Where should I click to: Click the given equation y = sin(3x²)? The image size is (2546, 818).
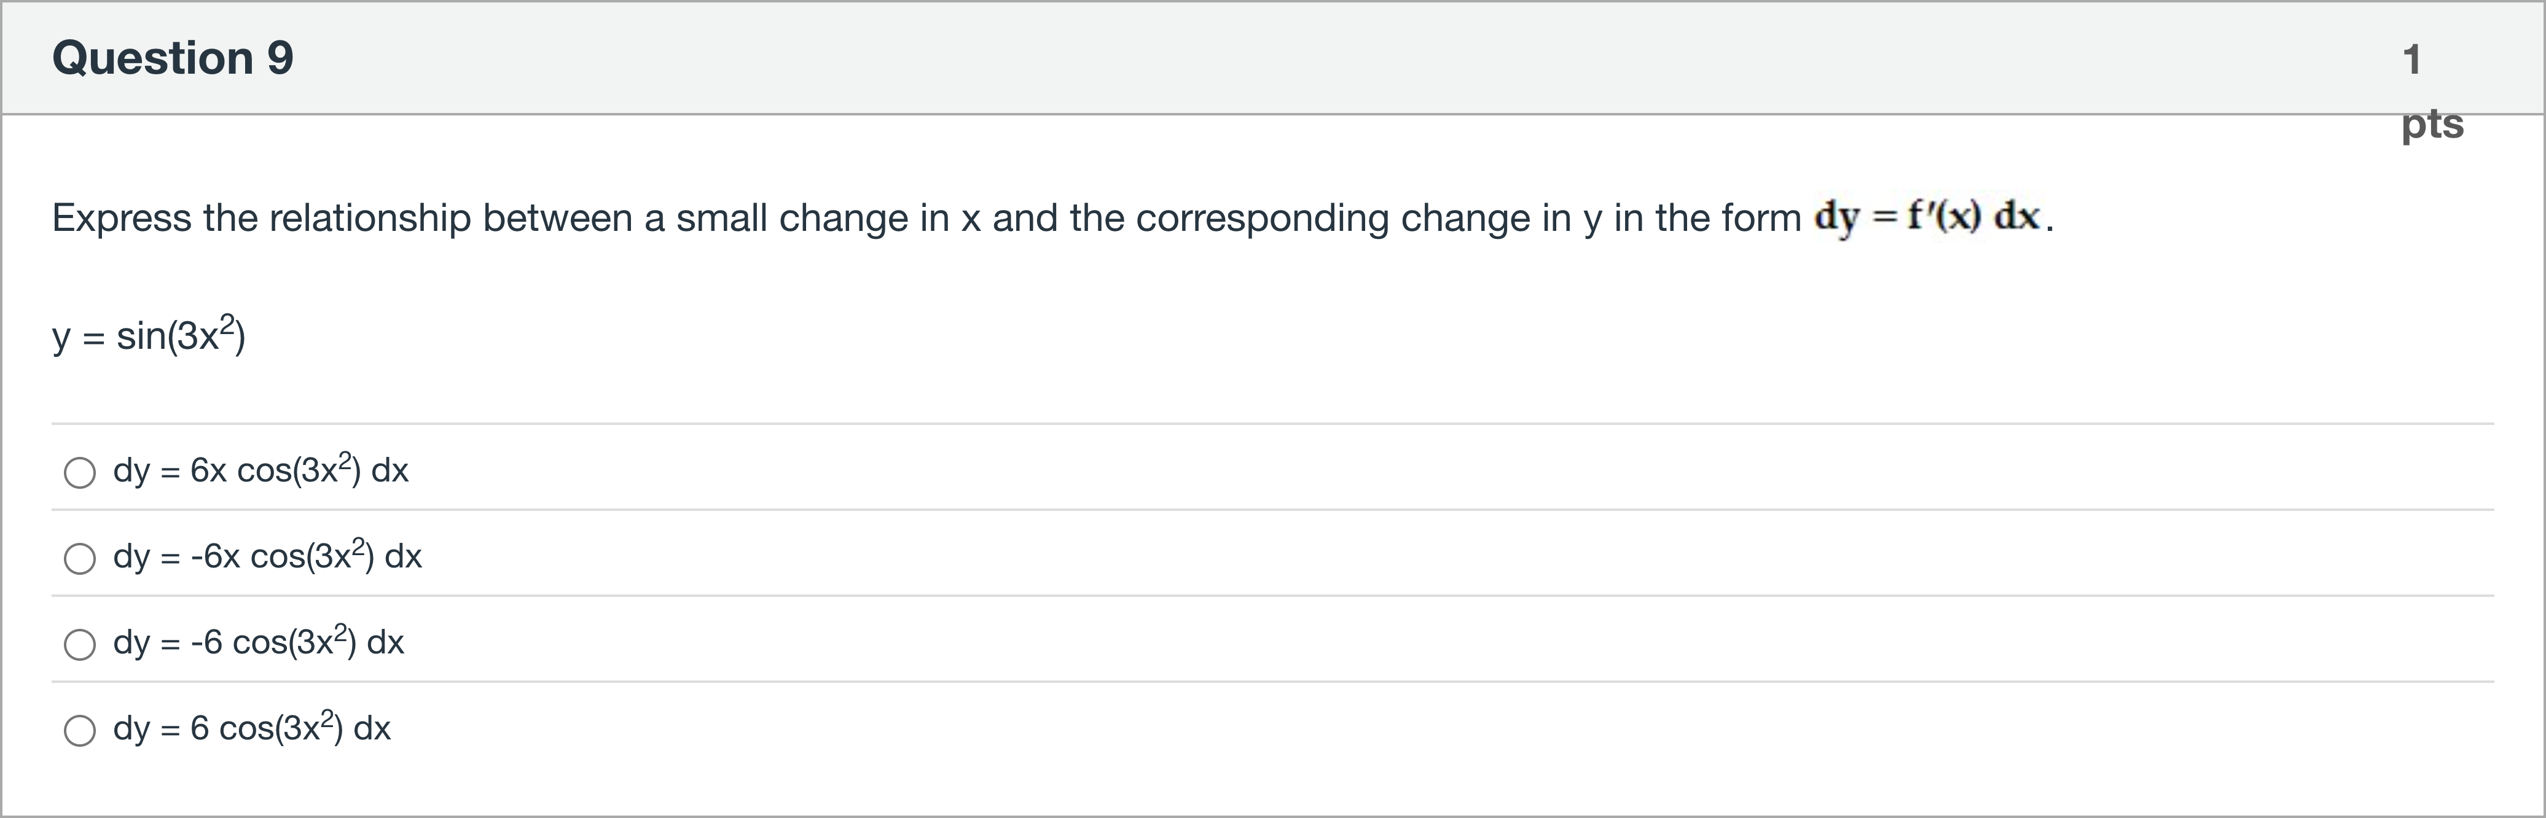point(148,335)
